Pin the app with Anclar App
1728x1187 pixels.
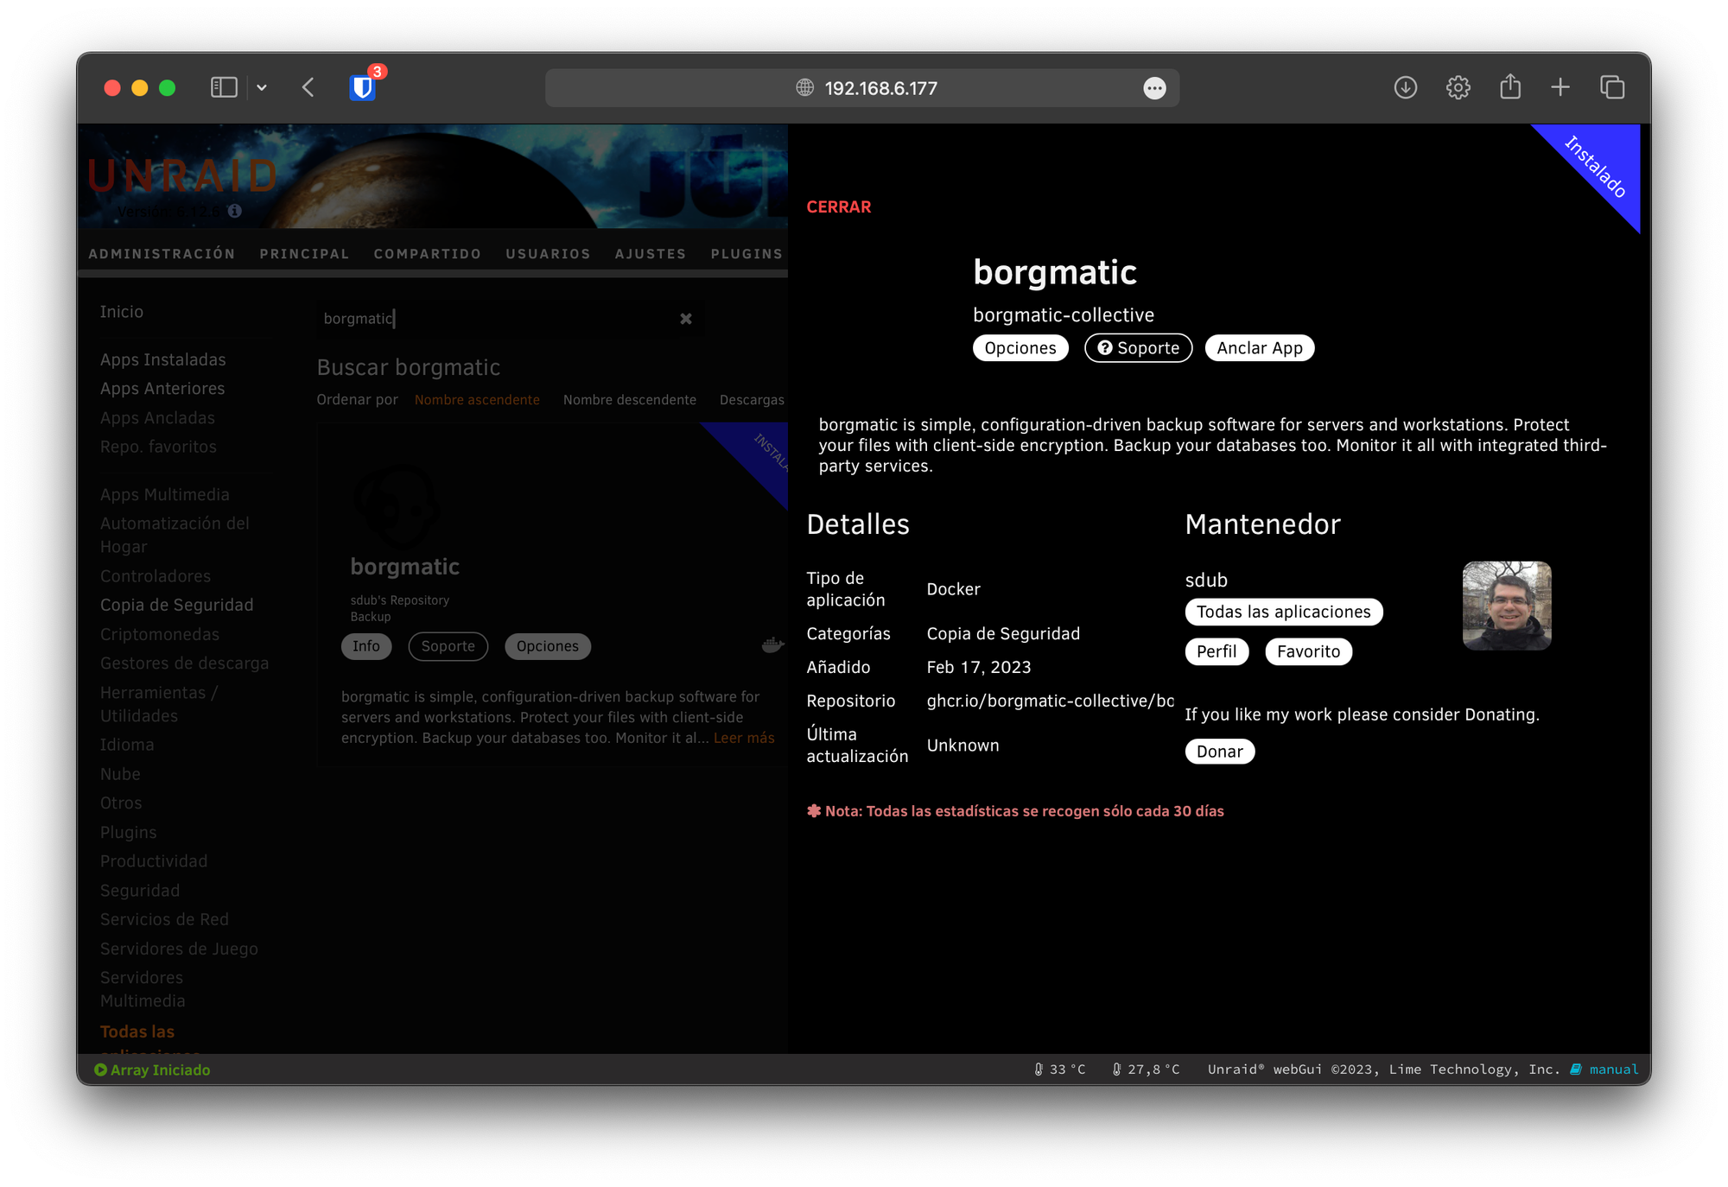(x=1259, y=348)
